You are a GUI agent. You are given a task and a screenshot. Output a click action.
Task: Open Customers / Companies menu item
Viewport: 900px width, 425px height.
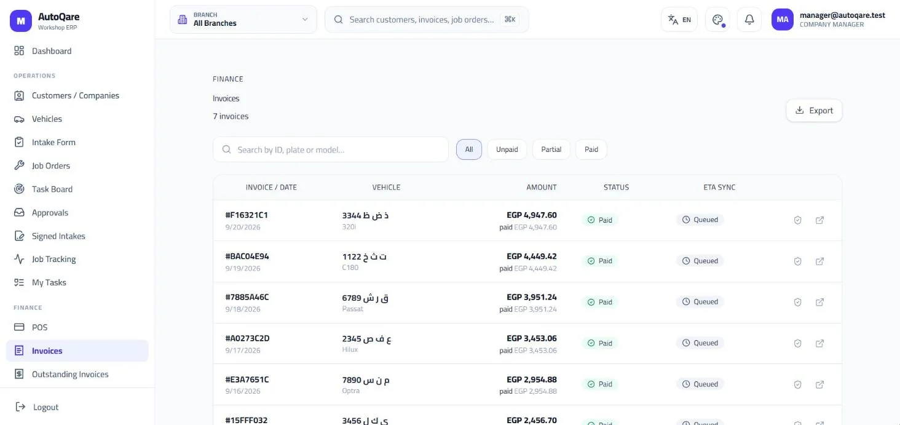(77, 95)
